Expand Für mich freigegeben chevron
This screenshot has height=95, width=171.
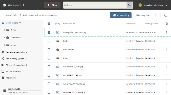[x=27, y=65]
